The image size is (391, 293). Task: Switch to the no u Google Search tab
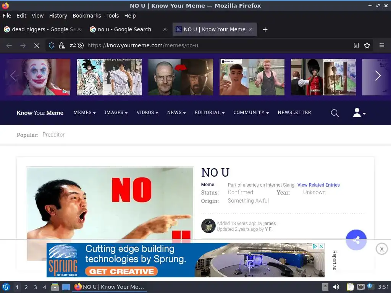click(124, 29)
